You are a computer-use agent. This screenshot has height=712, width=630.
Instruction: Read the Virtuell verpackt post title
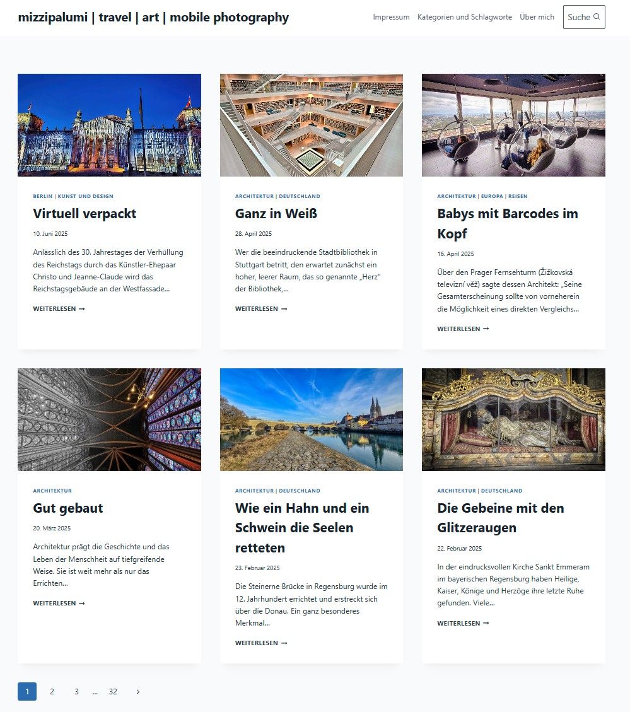[x=85, y=213]
